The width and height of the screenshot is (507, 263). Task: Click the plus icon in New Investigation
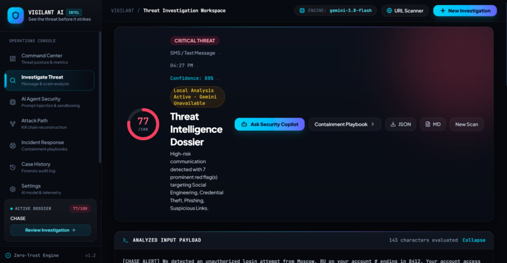443,11
